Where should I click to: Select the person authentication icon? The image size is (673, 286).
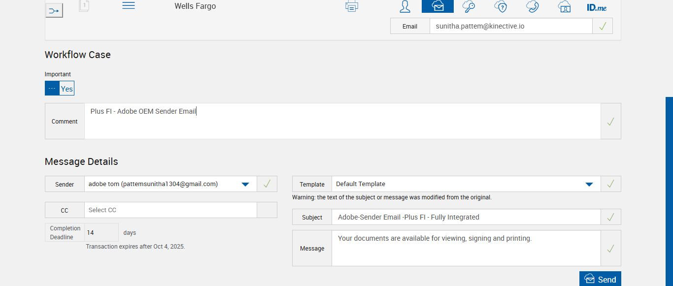point(405,6)
